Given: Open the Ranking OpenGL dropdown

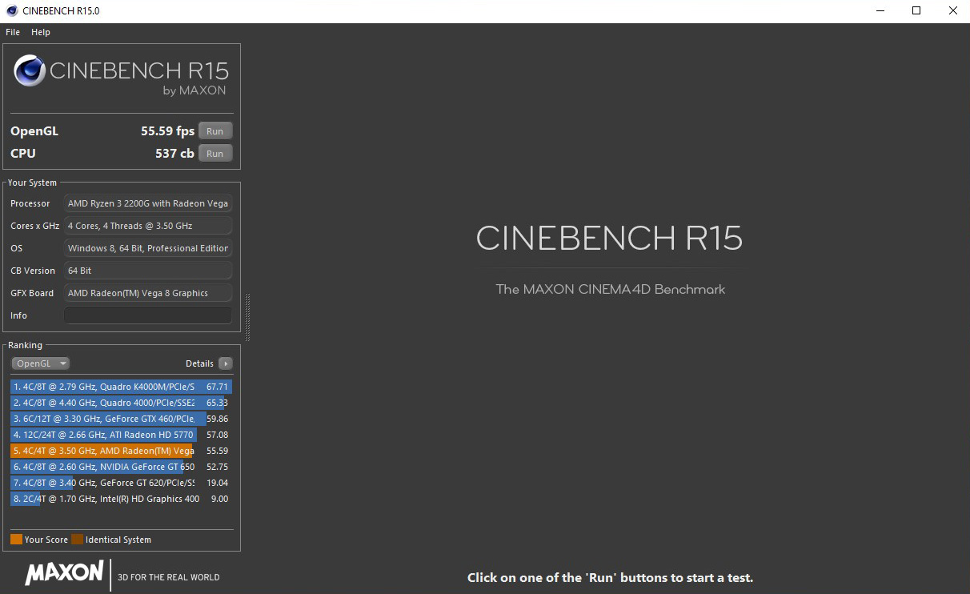Looking at the screenshot, I should point(40,363).
